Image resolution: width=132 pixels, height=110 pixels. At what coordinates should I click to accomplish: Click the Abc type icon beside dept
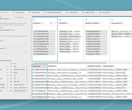[11, 72]
